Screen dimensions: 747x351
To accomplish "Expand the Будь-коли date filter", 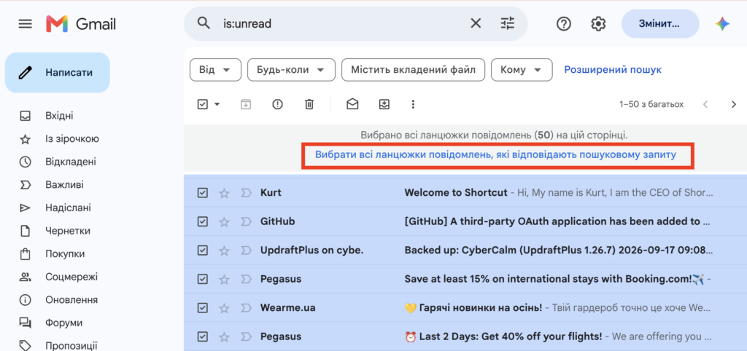I will point(291,70).
